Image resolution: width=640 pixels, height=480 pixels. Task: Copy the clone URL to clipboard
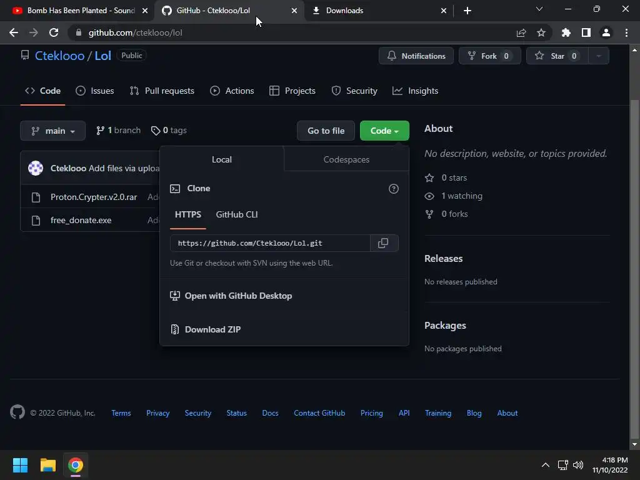click(x=383, y=243)
